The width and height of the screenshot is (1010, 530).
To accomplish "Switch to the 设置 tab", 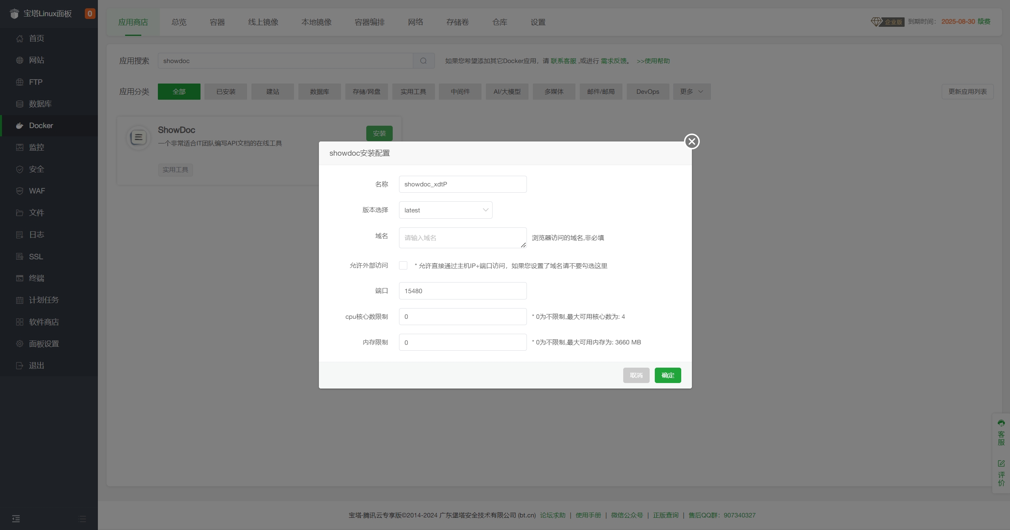I will (538, 22).
